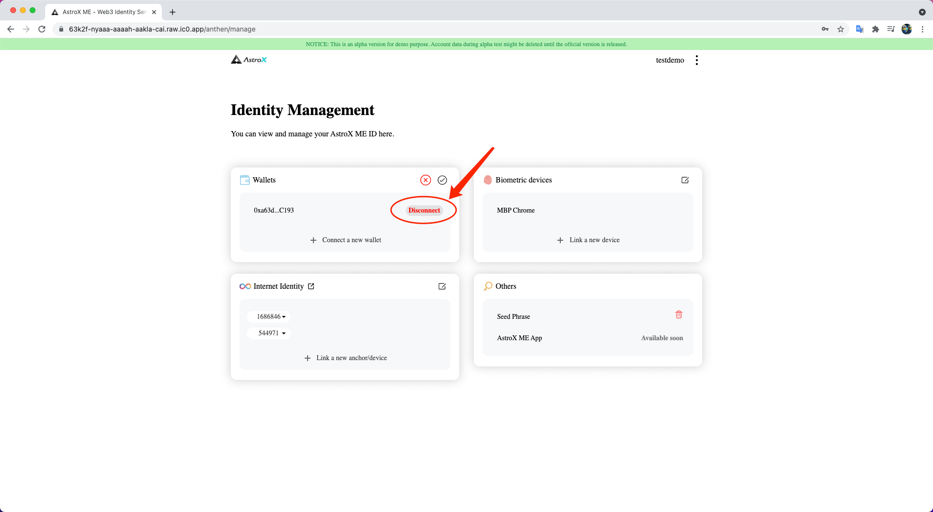Open the tab search dropdown arrow

922,12
